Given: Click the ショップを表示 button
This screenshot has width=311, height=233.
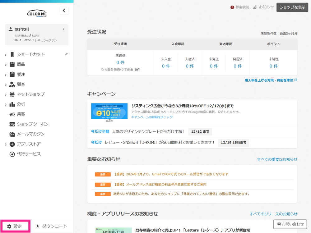Looking at the screenshot, I should point(292,7).
